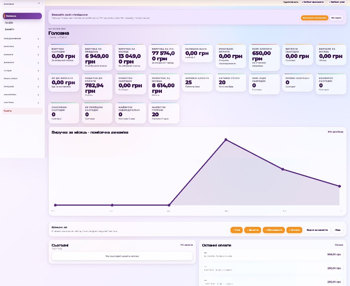Open the НОВІ ЛІДИ СЬОГОДНІ card
Viewport: 350px width, 286px height.
coord(264,84)
